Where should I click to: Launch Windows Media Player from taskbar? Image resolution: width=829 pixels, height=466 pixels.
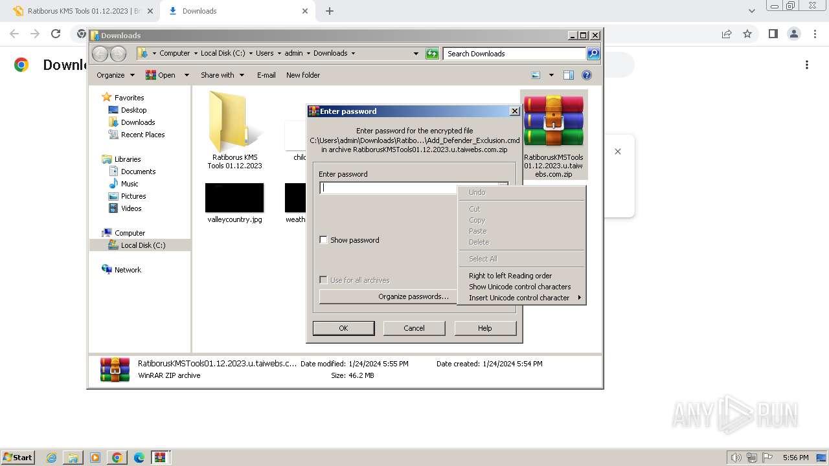point(95,458)
